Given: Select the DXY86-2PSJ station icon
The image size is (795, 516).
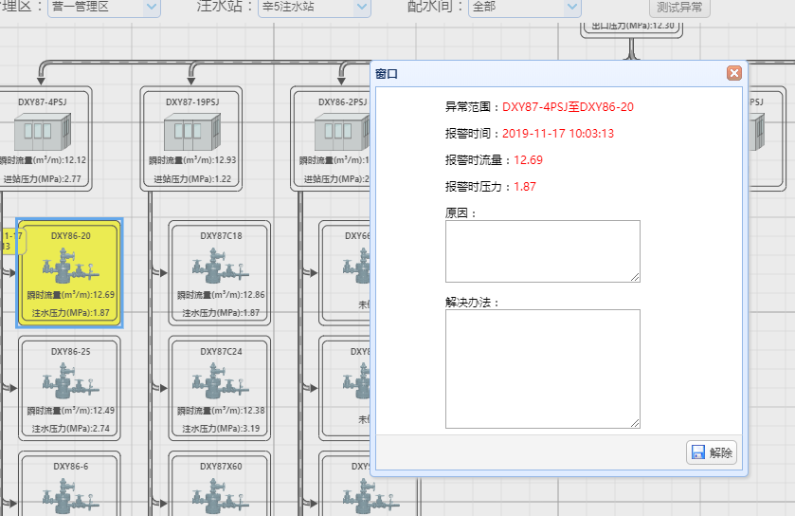Looking at the screenshot, I should click(341, 130).
